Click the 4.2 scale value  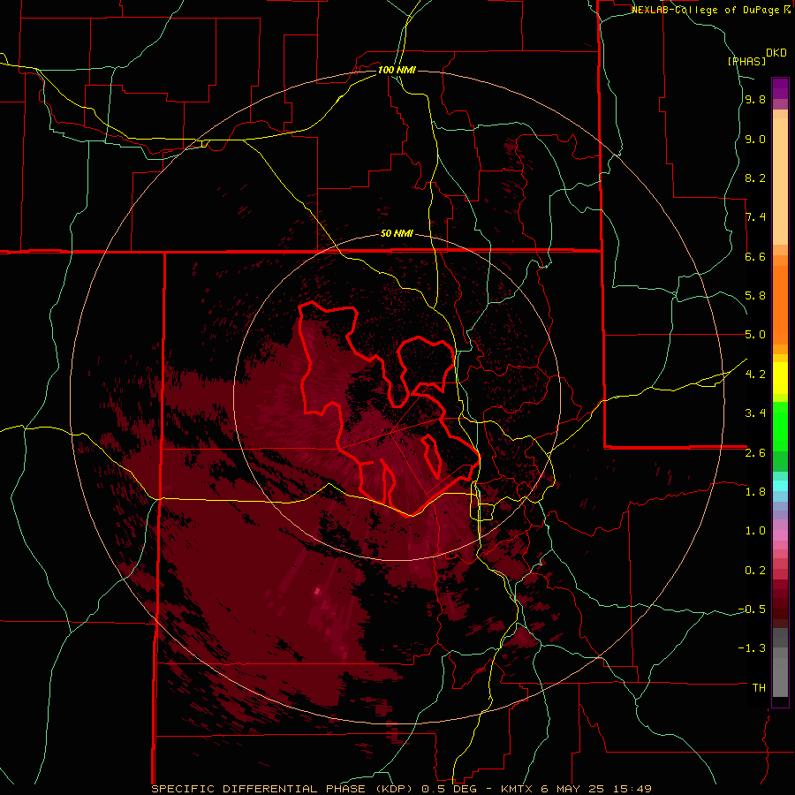point(755,375)
